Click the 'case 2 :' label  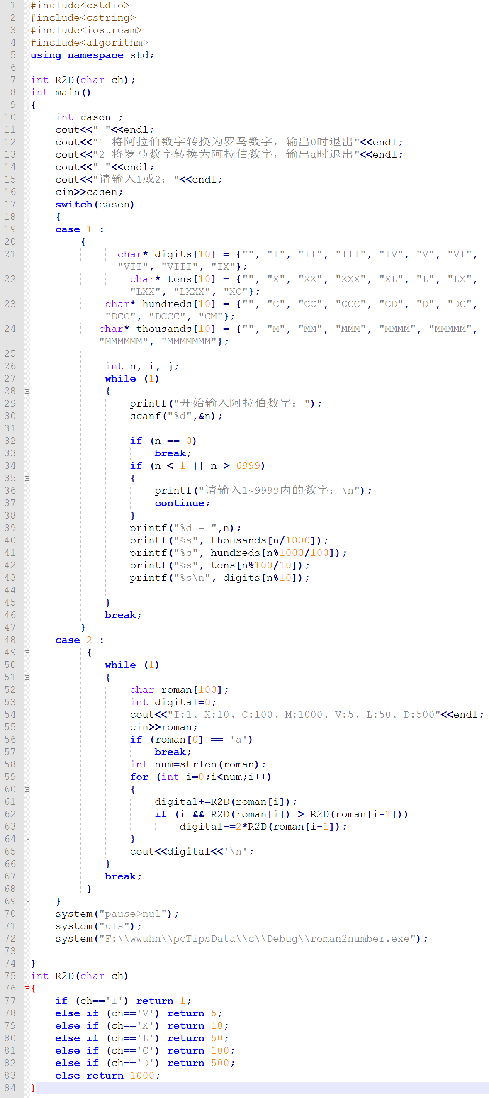click(x=80, y=640)
